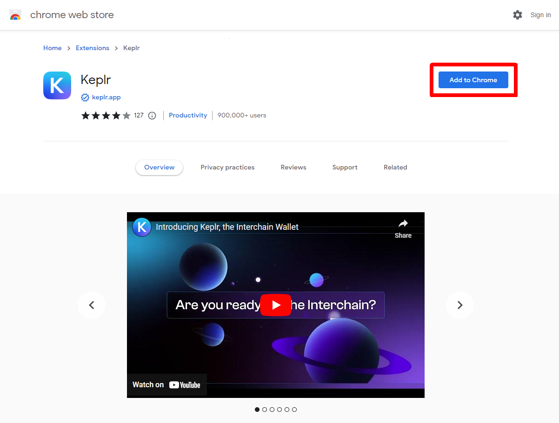Click Sign in link

[540, 15]
